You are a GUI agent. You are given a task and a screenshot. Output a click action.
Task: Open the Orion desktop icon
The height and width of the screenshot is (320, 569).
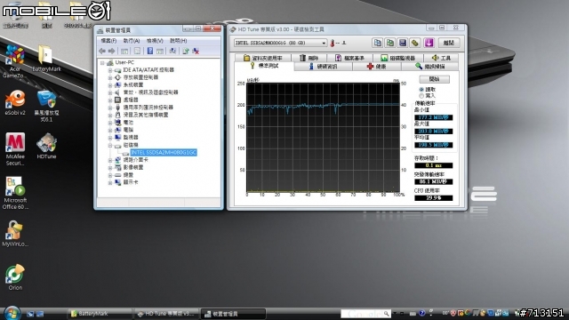(15, 277)
